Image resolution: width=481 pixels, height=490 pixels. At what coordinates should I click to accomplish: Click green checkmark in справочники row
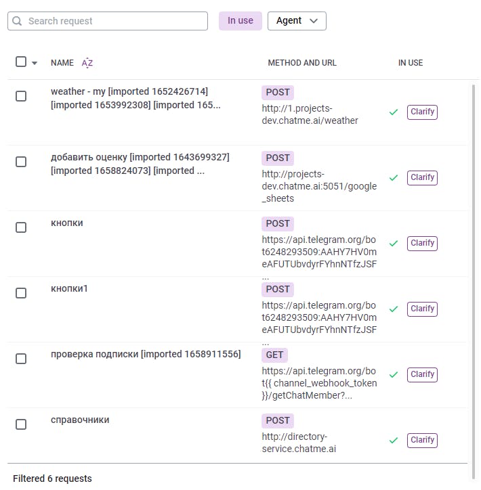coord(393,441)
